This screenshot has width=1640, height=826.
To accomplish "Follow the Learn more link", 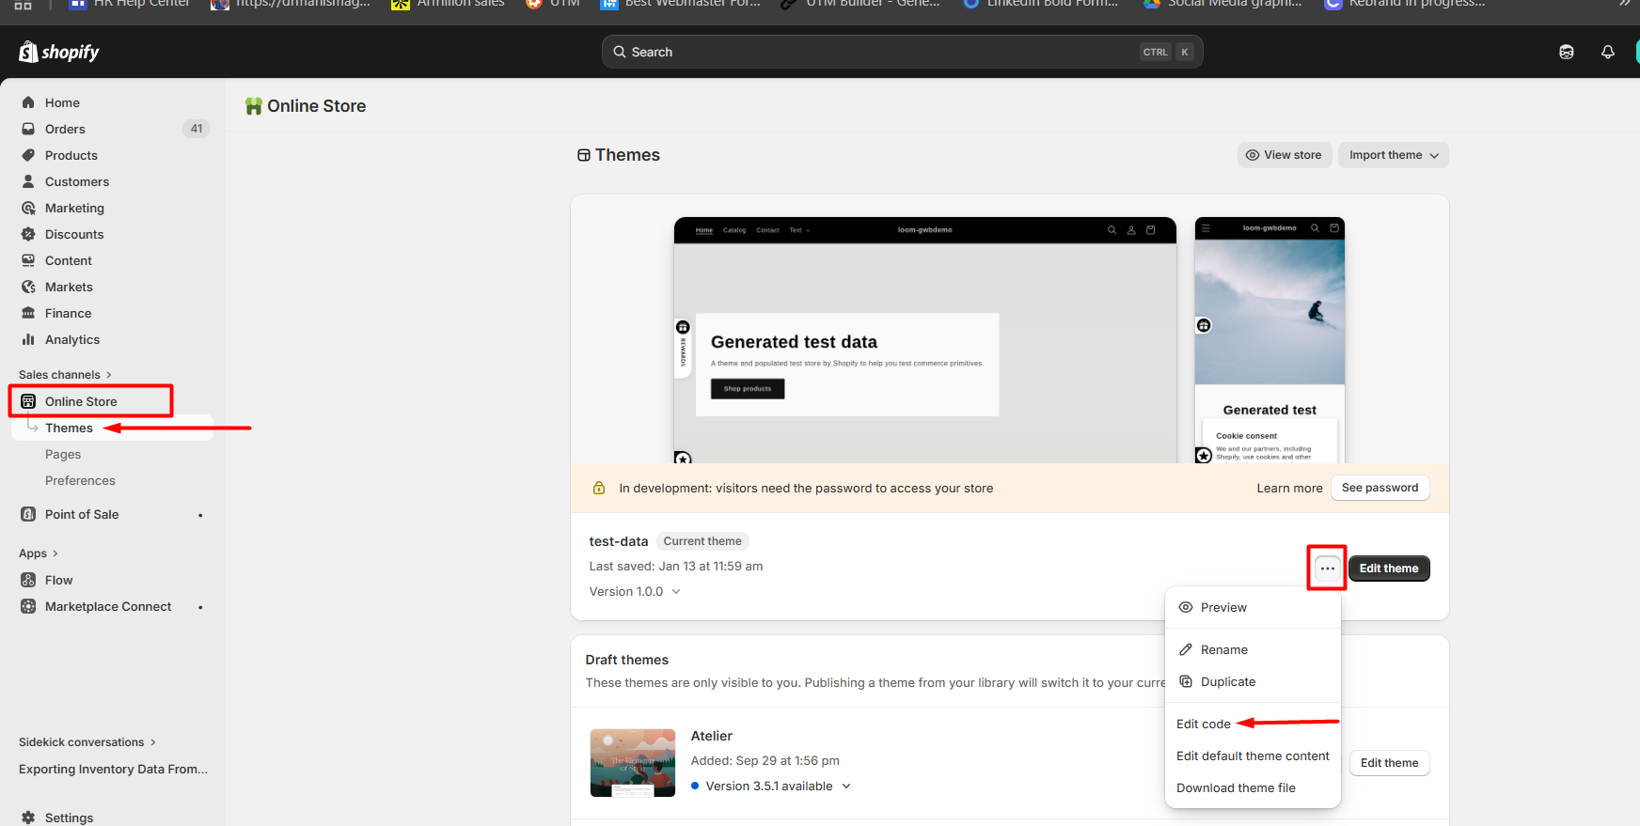I will point(1289,489).
